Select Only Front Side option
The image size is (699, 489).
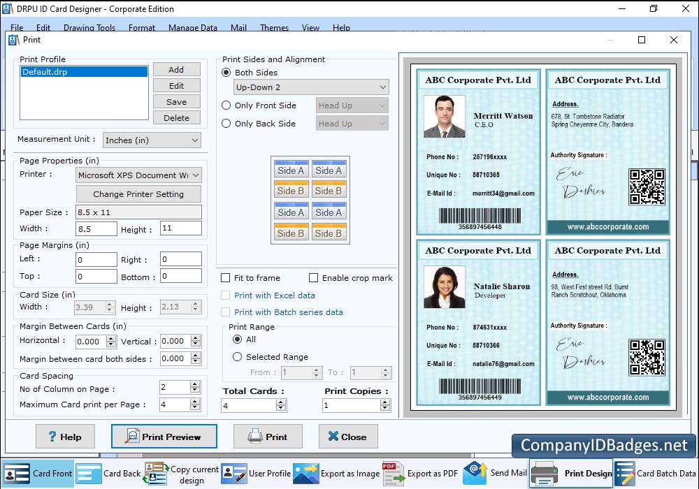(226, 105)
